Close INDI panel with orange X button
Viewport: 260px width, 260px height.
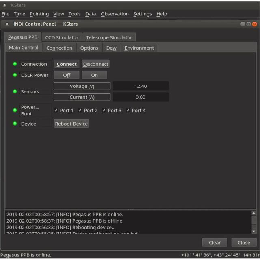(x=254, y=24)
